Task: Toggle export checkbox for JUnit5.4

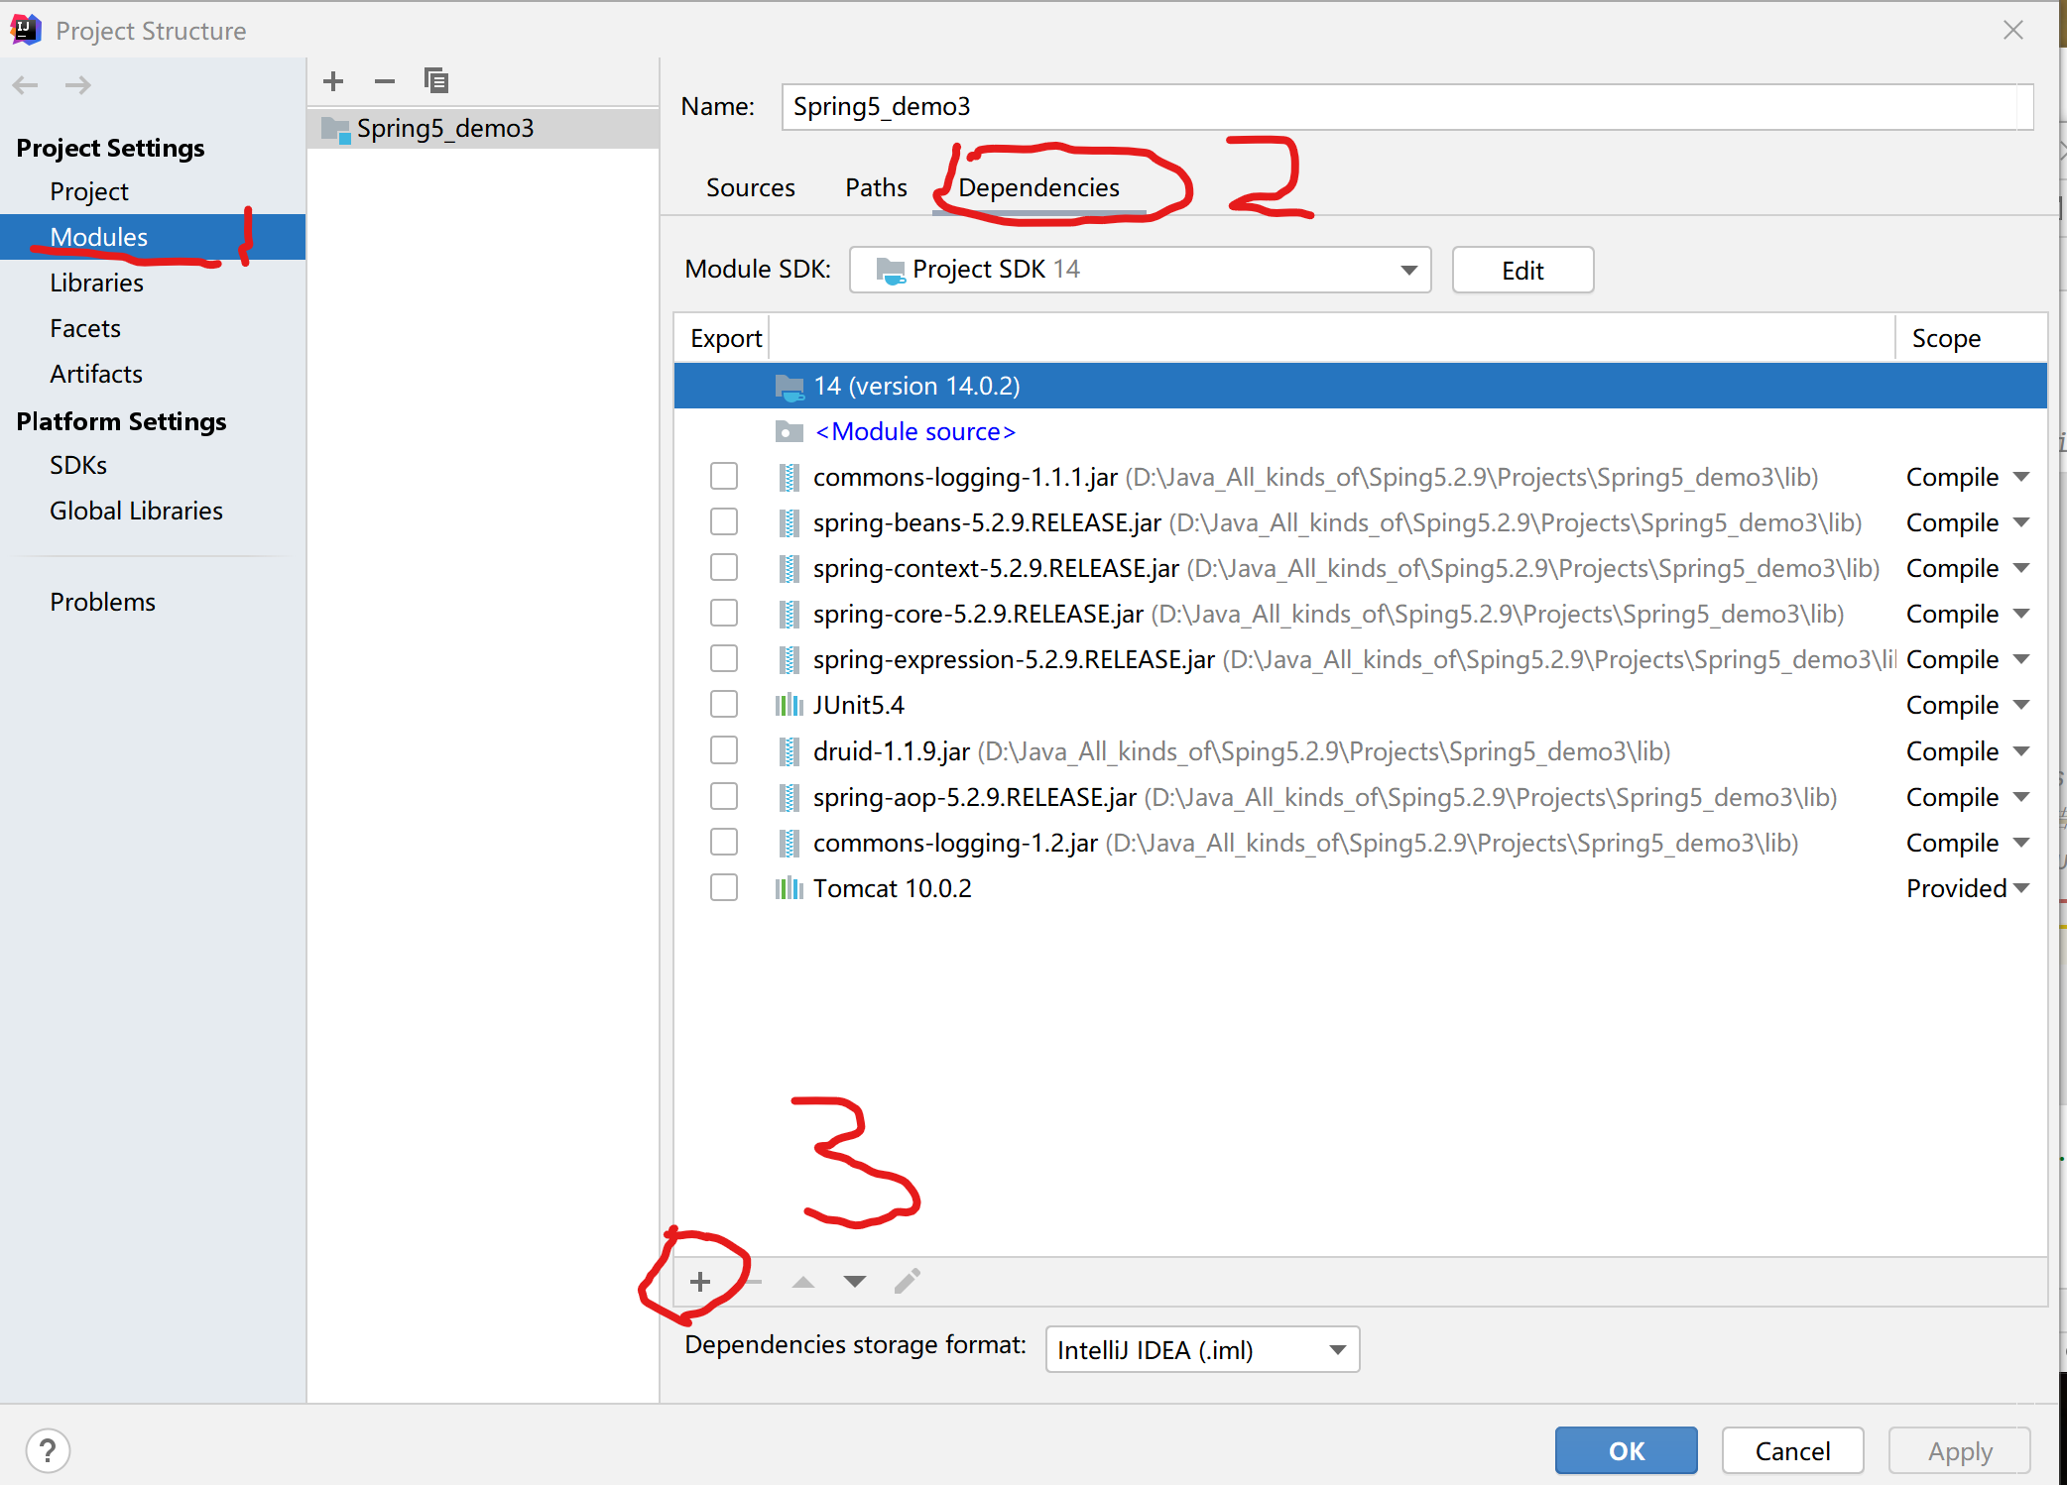Action: [x=724, y=705]
